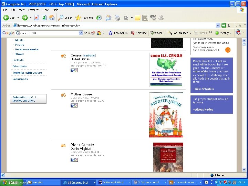Image resolution: width=248 pixels, height=186 pixels.
Task: Click the Messenger people icon in toolbar
Action: [x=161, y=18]
